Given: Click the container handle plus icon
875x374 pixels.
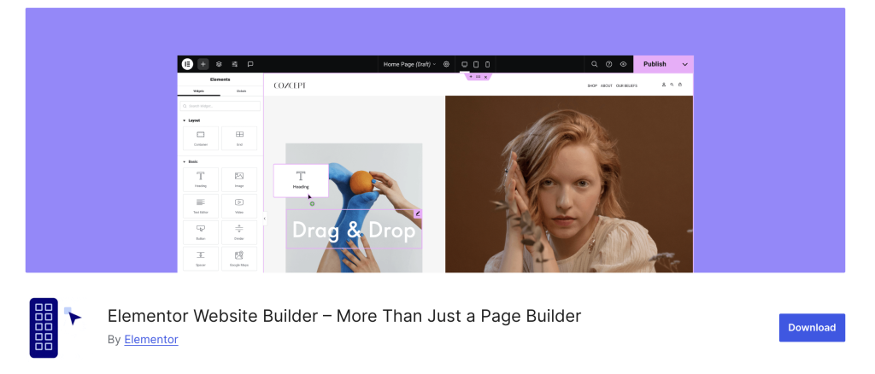Looking at the screenshot, I should pos(471,76).
